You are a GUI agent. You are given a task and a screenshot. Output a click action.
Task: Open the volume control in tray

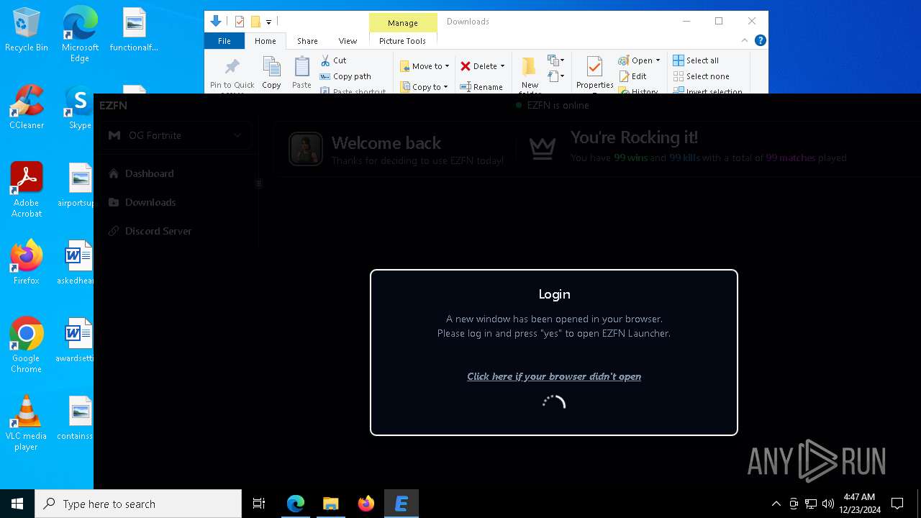click(827, 504)
